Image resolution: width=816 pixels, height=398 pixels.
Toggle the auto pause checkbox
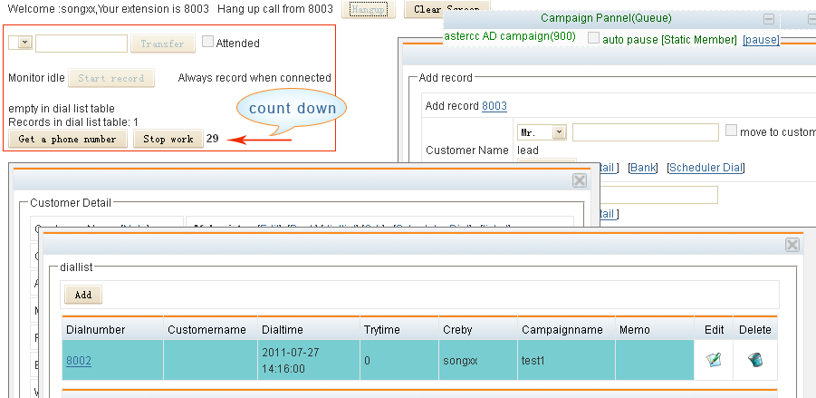click(x=593, y=39)
